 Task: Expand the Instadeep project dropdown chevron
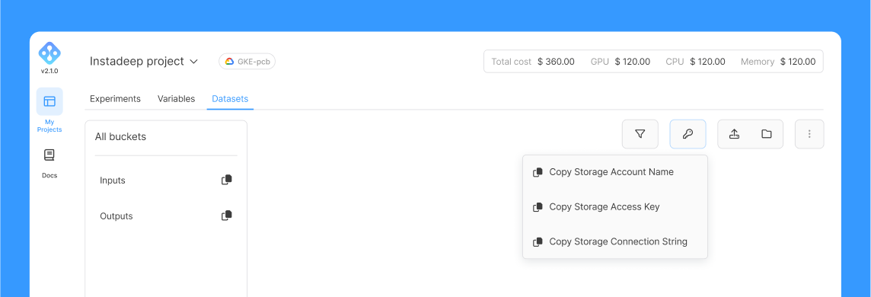coord(194,62)
